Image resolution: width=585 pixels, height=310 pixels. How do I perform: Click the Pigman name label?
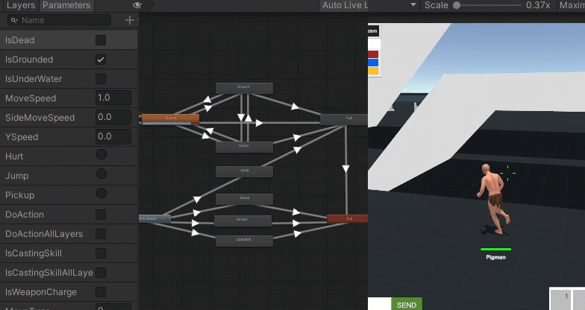point(495,257)
